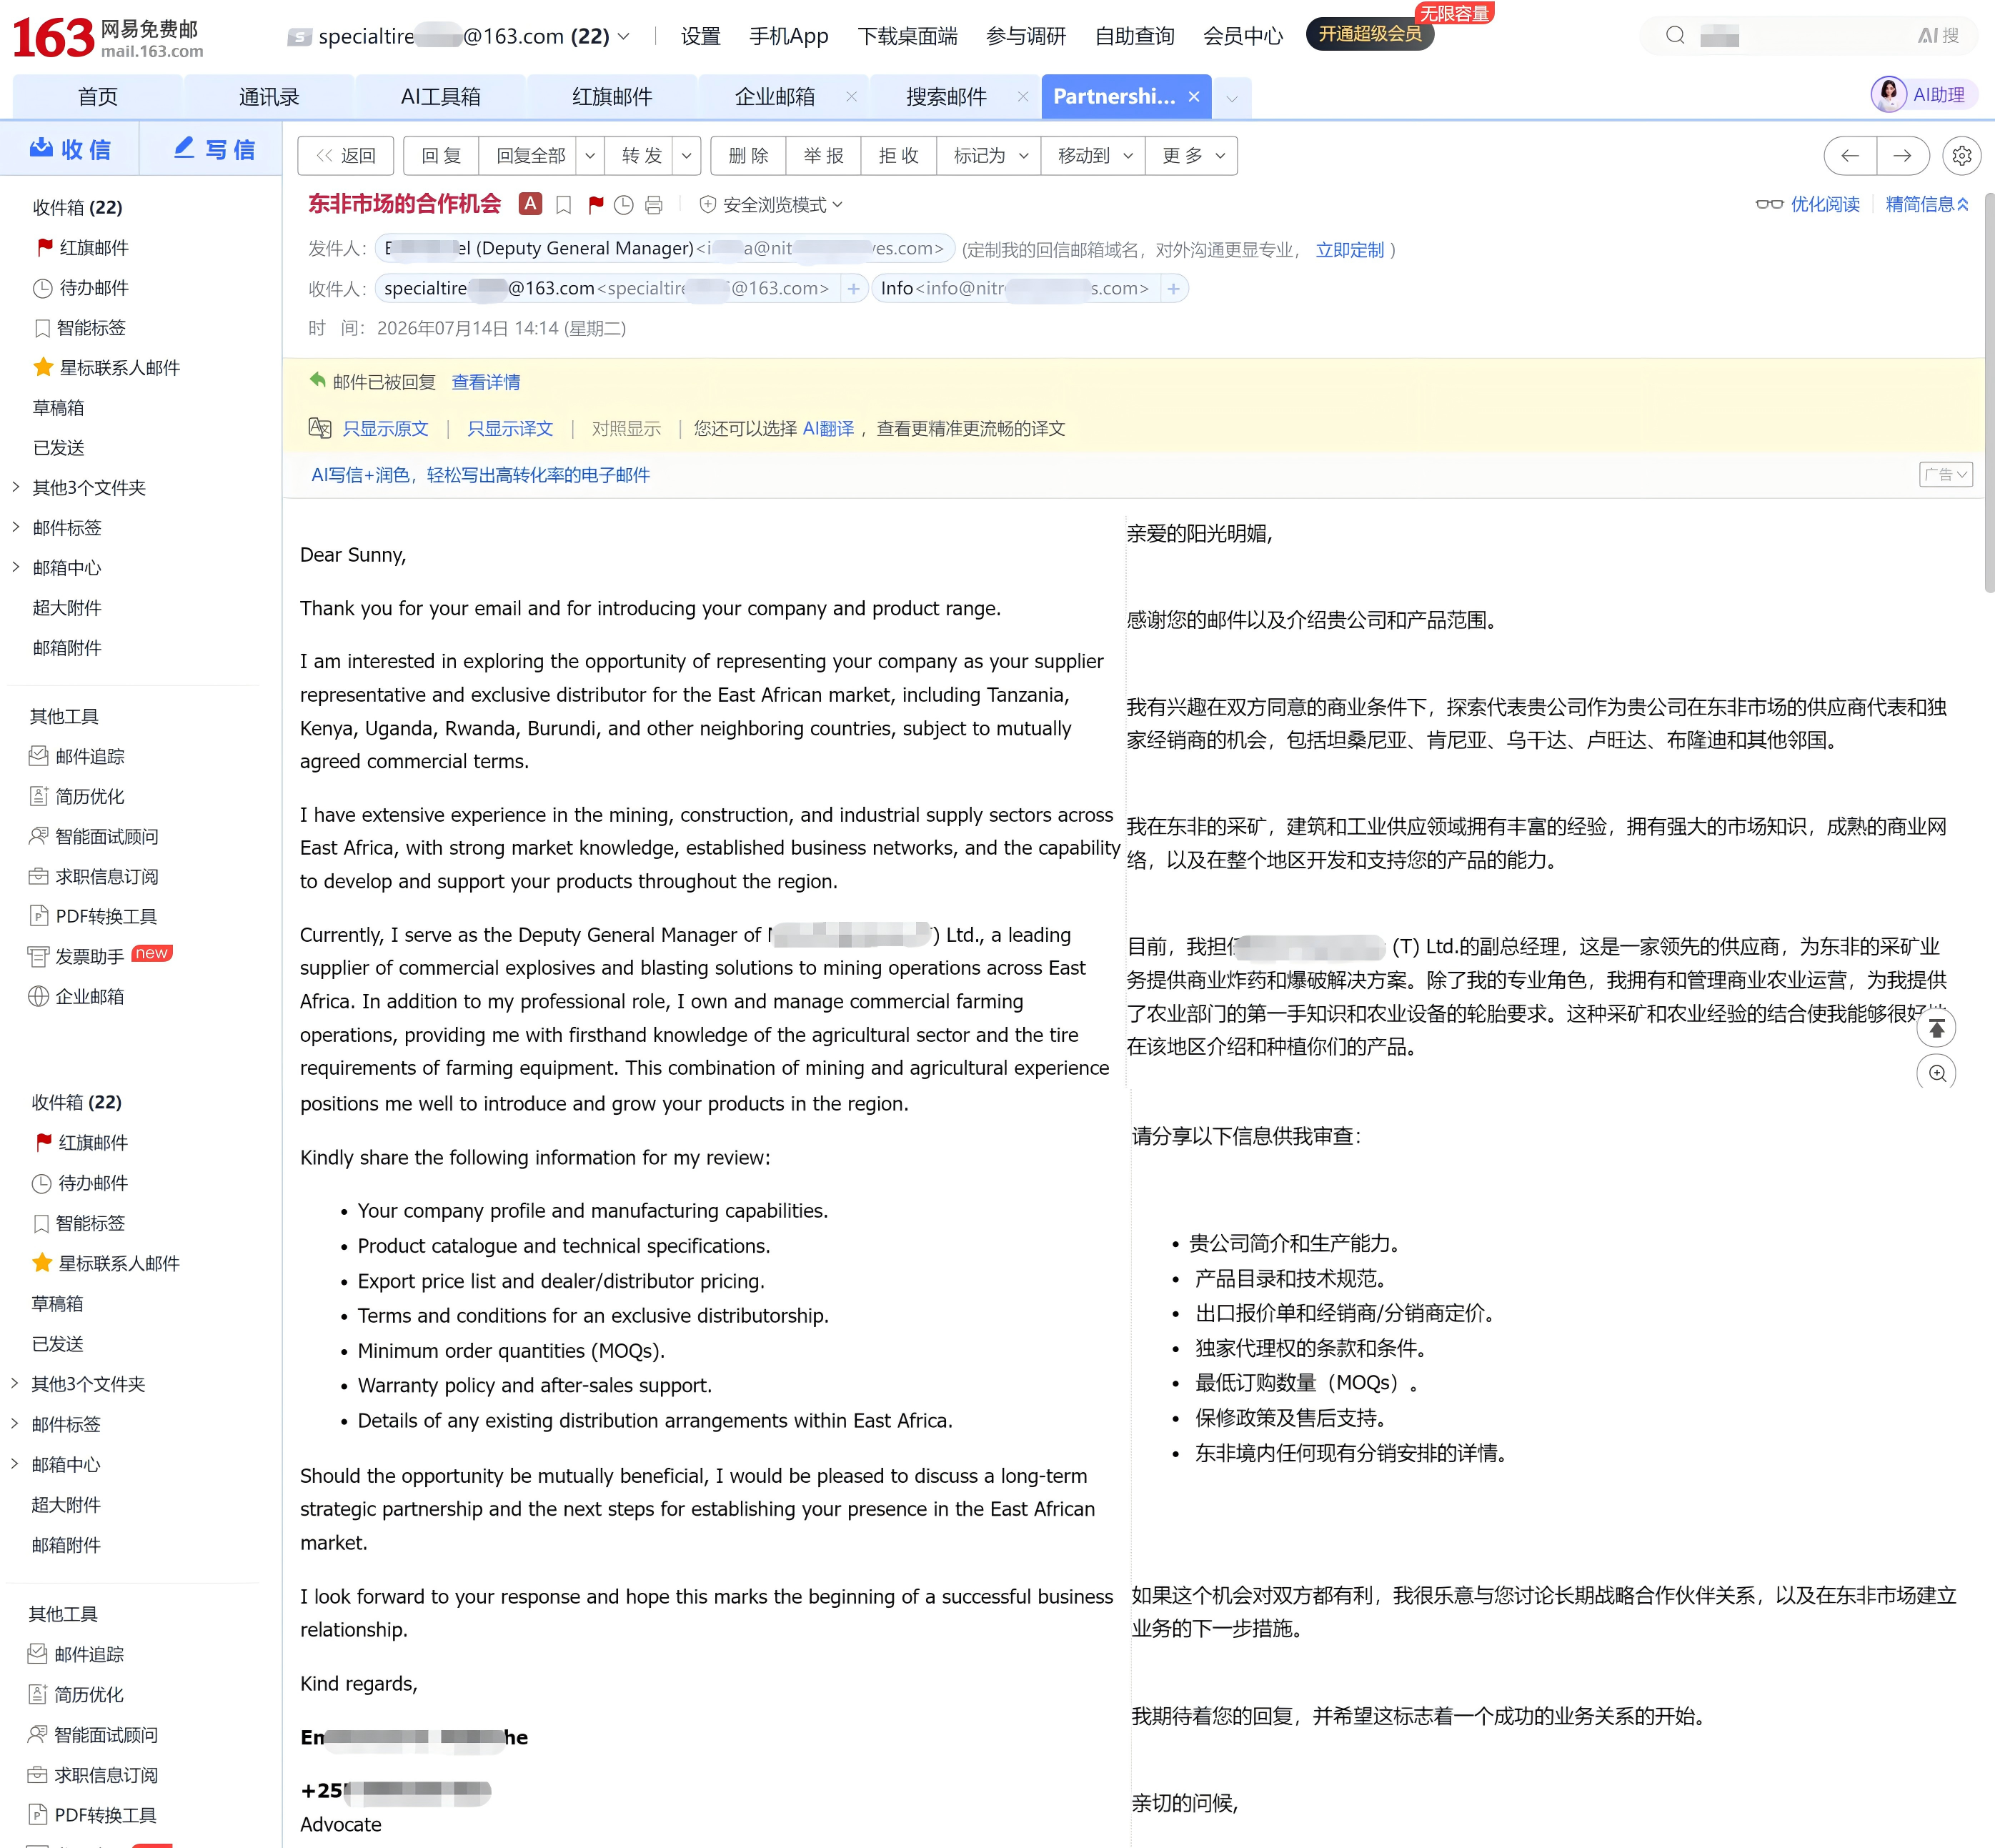Image resolution: width=1995 pixels, height=1848 pixels.
Task: Close the Partnership tab
Action: coord(1194,97)
